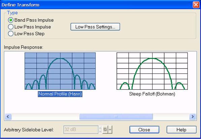Increase sidelobe level with up spinner arrow

pos(100,128)
